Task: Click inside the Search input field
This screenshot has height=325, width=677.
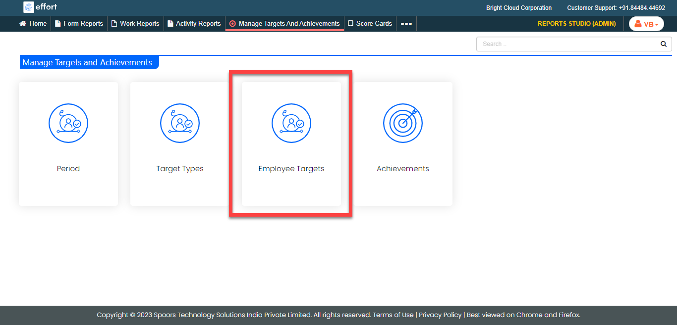Action: coord(565,44)
